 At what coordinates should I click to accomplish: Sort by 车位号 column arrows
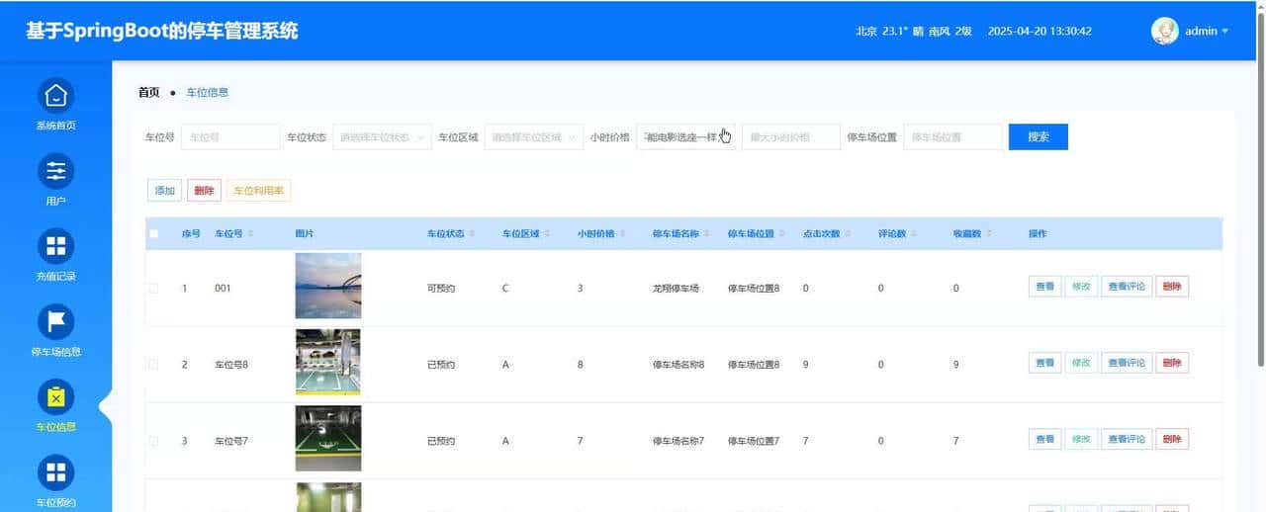click(250, 234)
